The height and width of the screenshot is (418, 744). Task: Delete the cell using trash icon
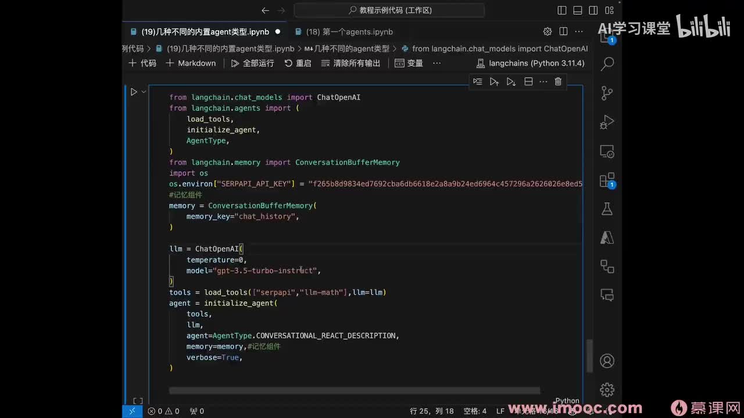coord(558,82)
